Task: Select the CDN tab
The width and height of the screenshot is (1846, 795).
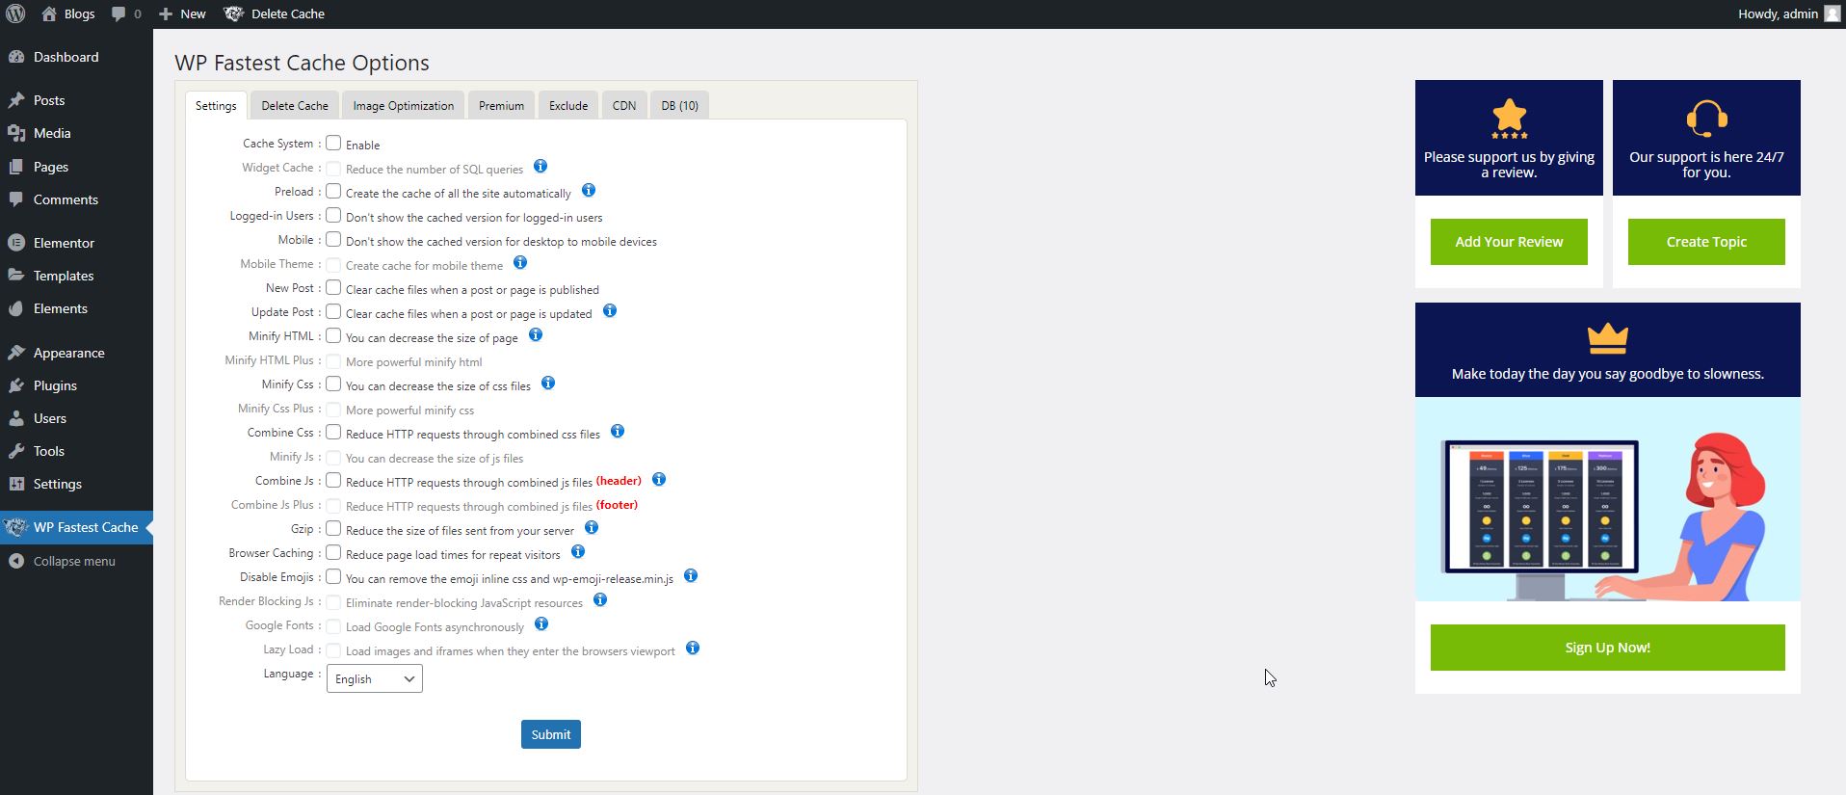Action: [624, 106]
